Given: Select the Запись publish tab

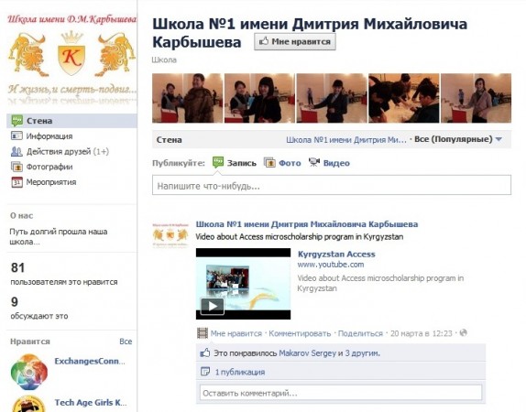Looking at the screenshot, I should coord(235,163).
